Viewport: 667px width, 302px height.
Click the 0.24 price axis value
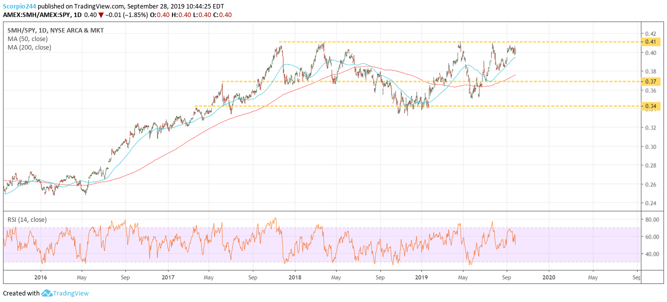point(652,203)
